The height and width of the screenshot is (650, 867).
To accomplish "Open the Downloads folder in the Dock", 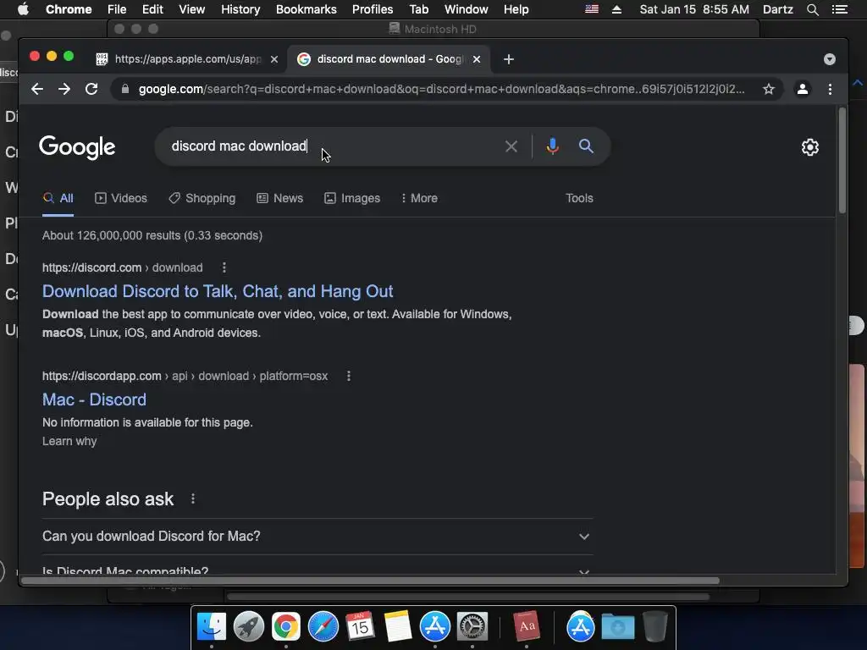I will tap(617, 627).
